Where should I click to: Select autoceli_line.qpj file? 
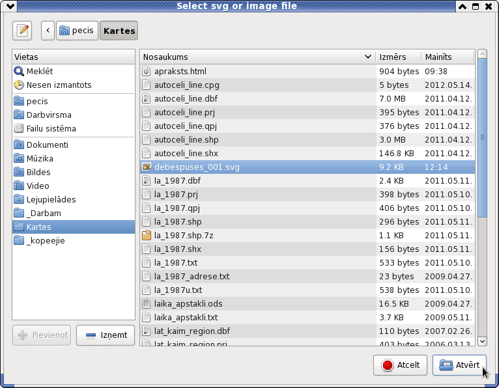click(x=307, y=126)
